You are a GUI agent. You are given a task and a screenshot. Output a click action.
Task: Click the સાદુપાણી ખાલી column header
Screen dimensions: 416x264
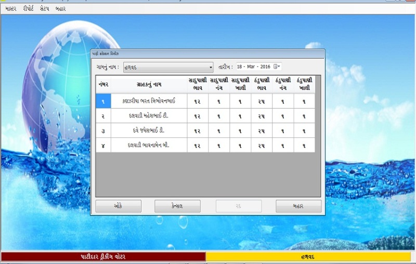point(240,85)
